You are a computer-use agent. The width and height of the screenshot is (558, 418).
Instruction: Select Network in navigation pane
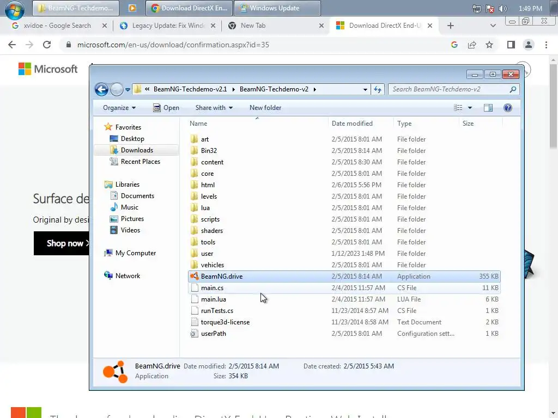(128, 276)
